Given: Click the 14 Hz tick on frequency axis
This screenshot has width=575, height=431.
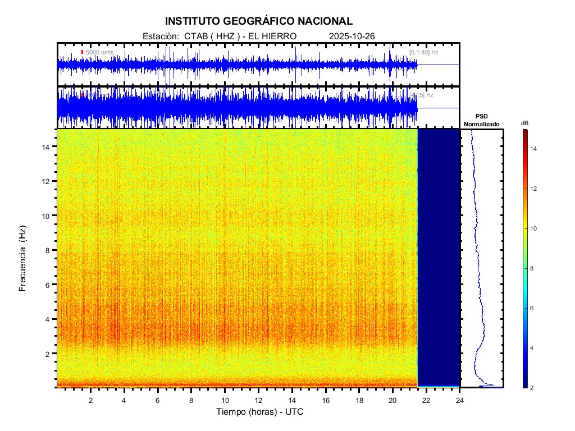Looking at the screenshot, I should pyautogui.click(x=47, y=146).
